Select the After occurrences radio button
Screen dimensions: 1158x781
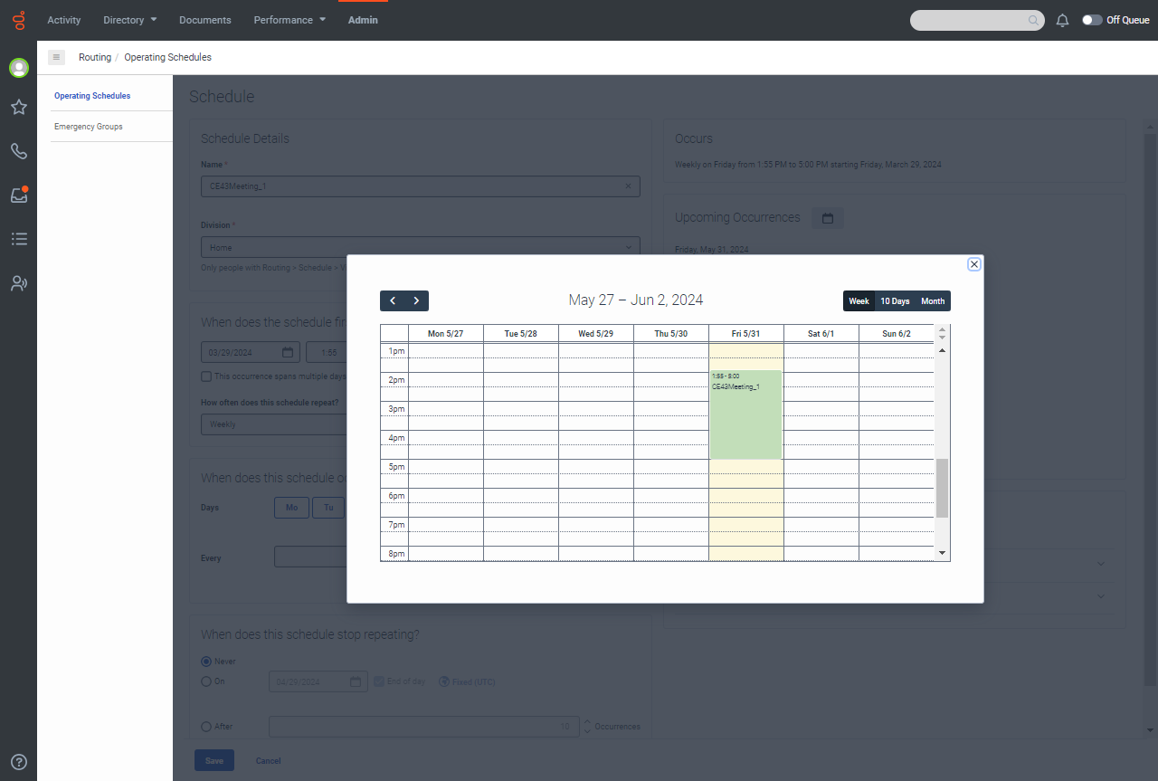206,727
